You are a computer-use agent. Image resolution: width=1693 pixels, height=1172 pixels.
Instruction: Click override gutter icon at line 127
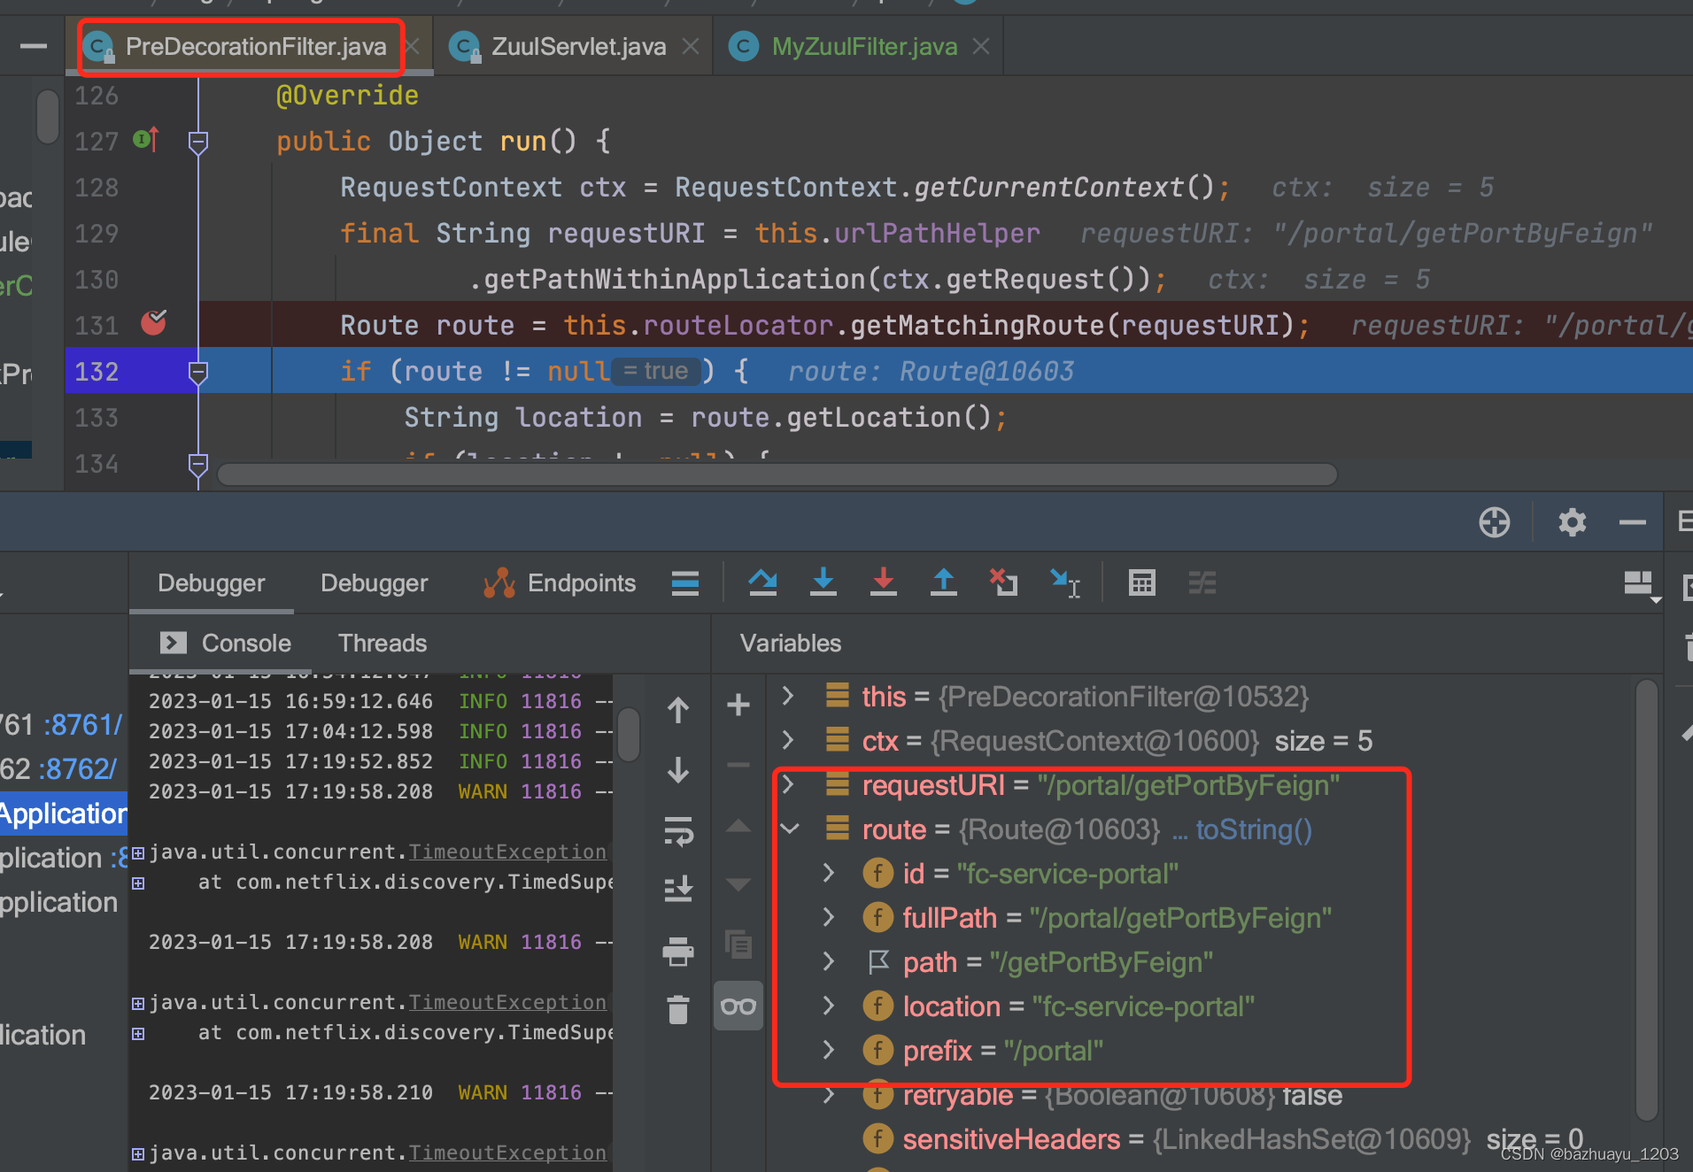point(146,139)
